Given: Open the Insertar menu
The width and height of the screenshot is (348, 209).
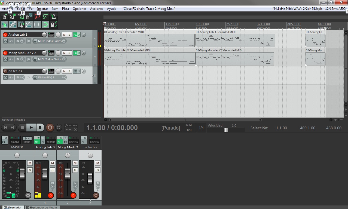Looking at the screenshot, I should tap(42, 9).
